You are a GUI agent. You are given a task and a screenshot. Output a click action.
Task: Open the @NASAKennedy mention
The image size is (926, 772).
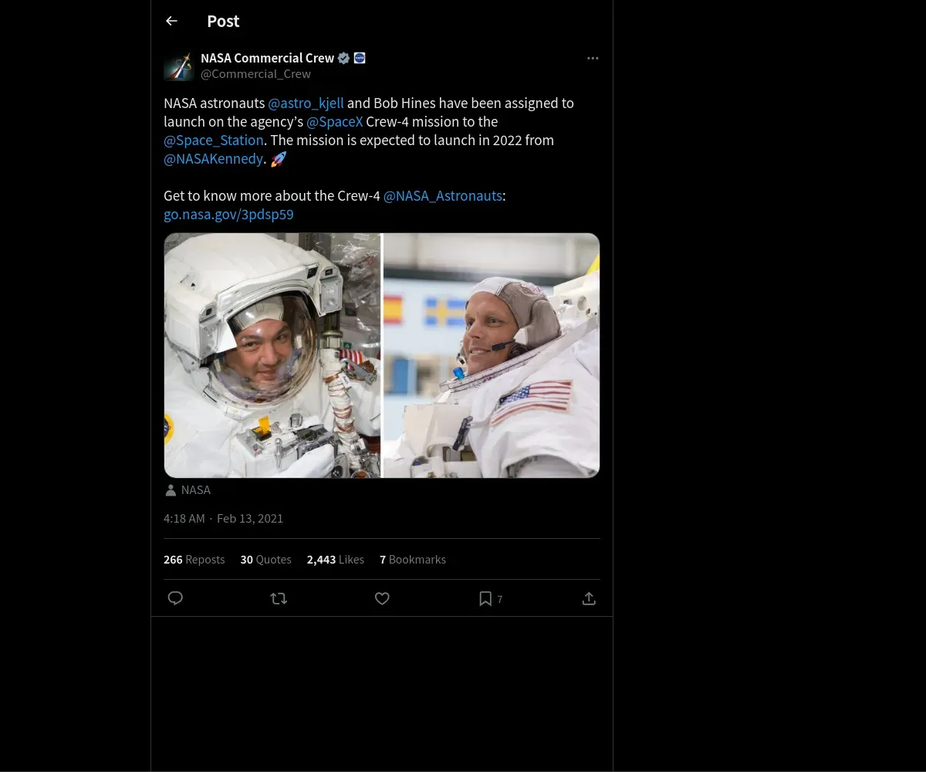click(213, 159)
